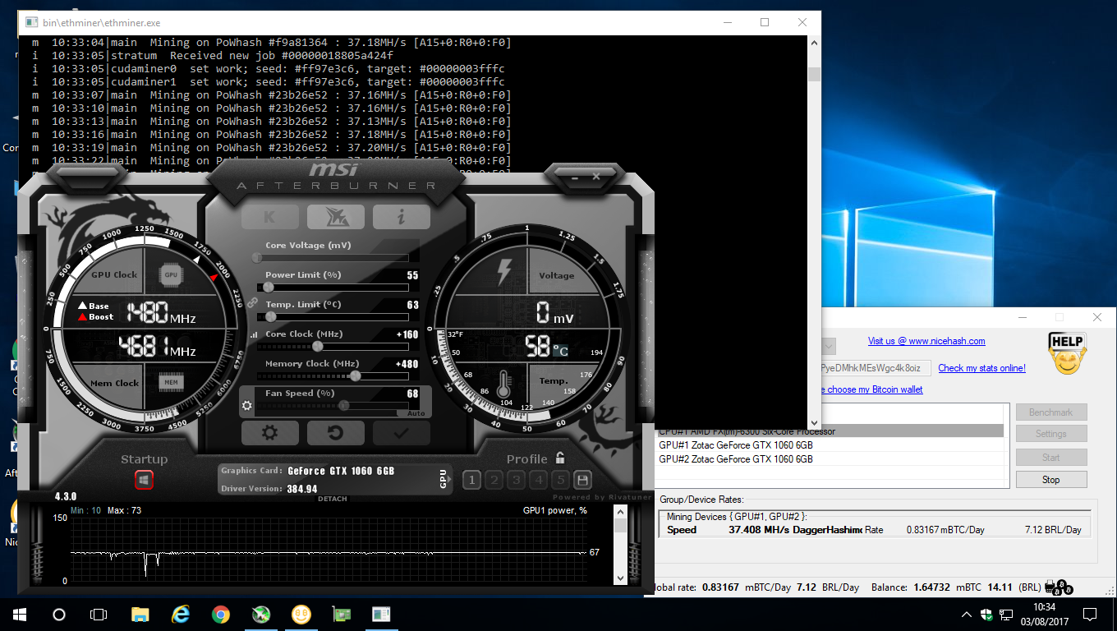1117x631 pixels.
Task: Click DETACH on the monitoring graph
Action: click(332, 499)
